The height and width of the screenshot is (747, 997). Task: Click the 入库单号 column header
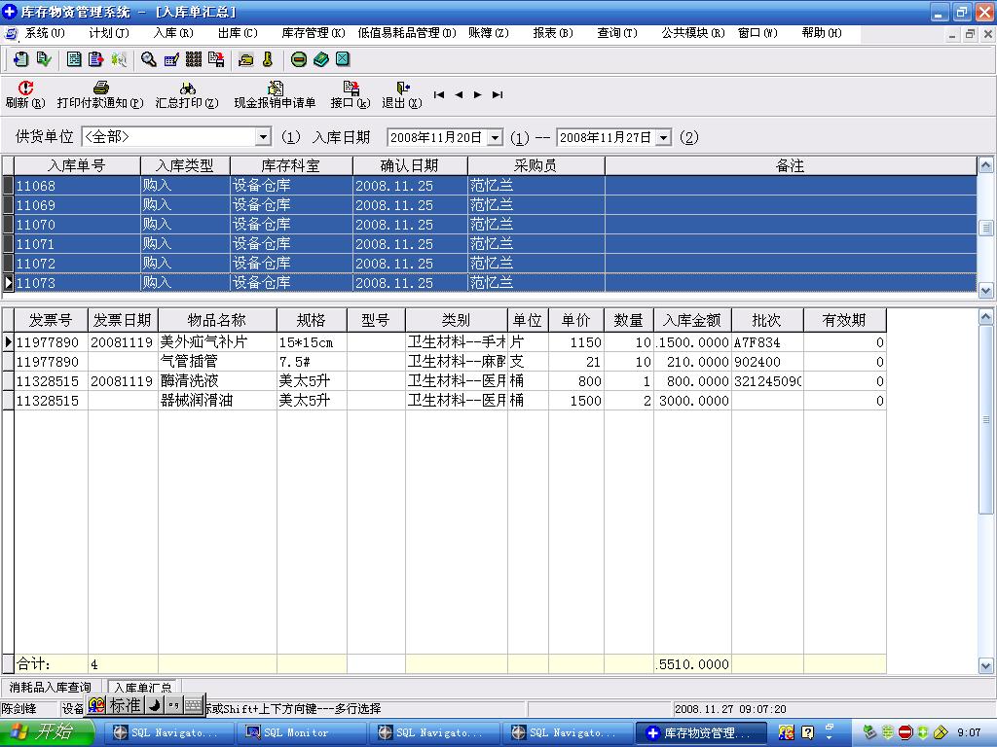coord(77,165)
